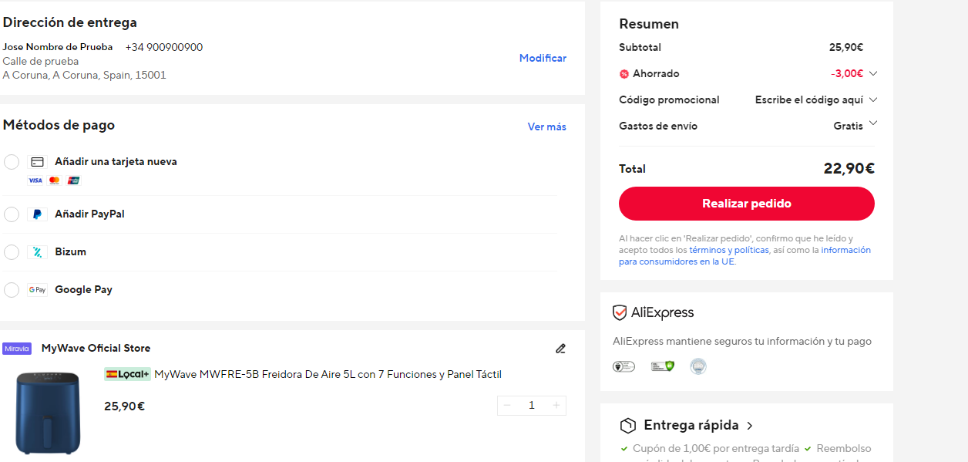This screenshot has width=968, height=462.
Task: Click the Realizar pedido button
Action: tap(747, 204)
